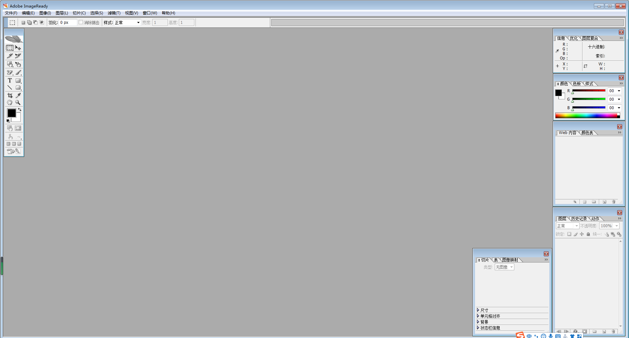
Task: Pick the Eyedropper tool
Action: pos(18,95)
